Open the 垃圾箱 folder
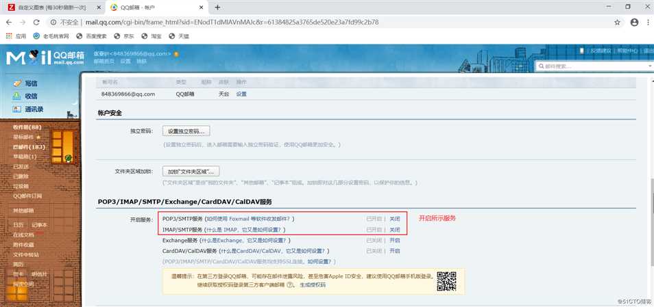 click(x=21, y=186)
